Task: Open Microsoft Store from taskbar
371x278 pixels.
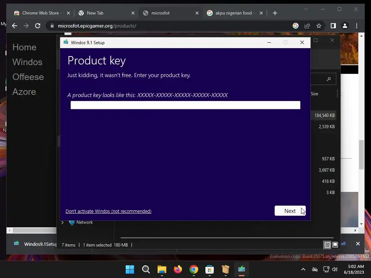Action: pyautogui.click(x=210, y=269)
